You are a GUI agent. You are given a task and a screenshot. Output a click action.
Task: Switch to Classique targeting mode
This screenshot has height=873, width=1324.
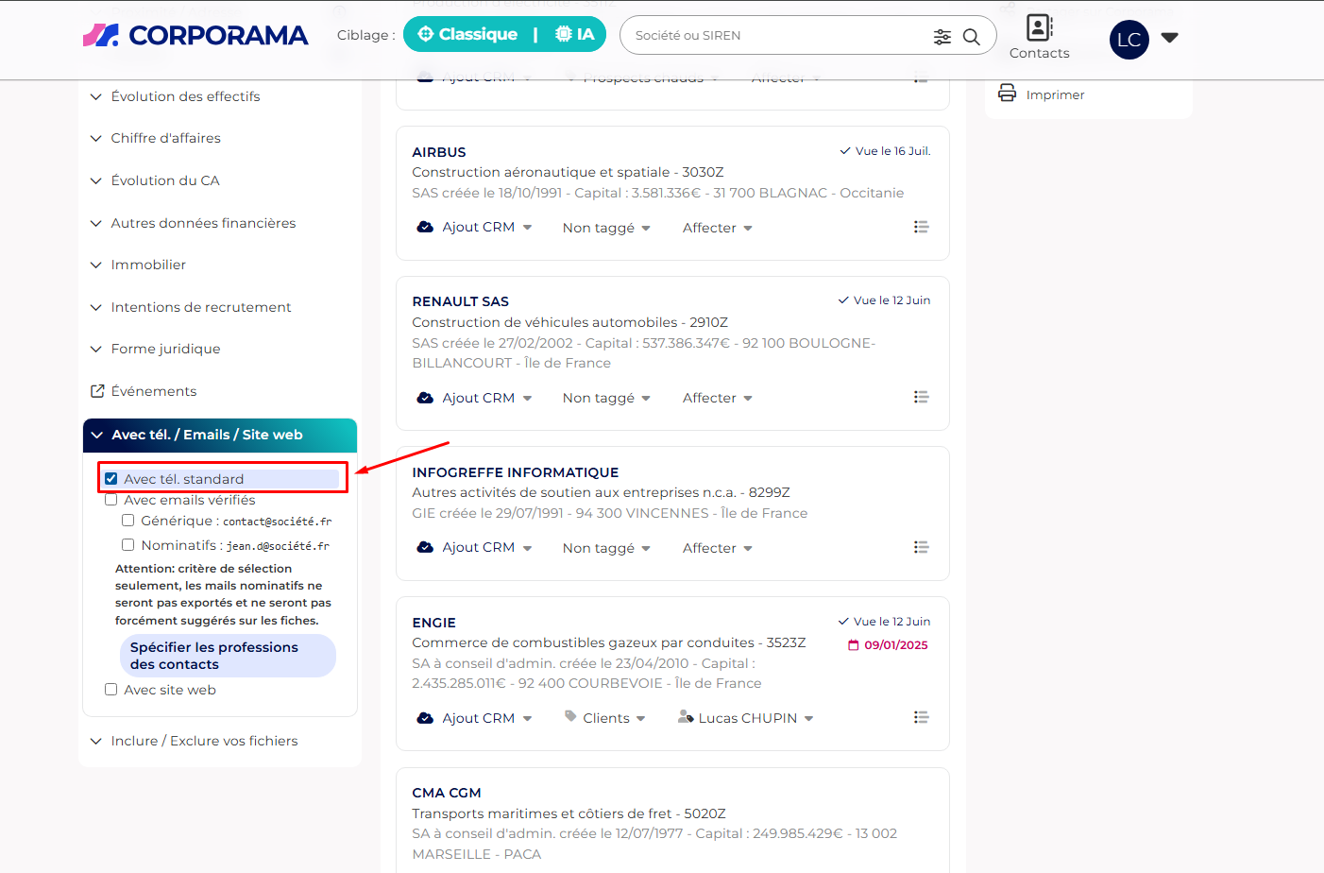coord(468,35)
